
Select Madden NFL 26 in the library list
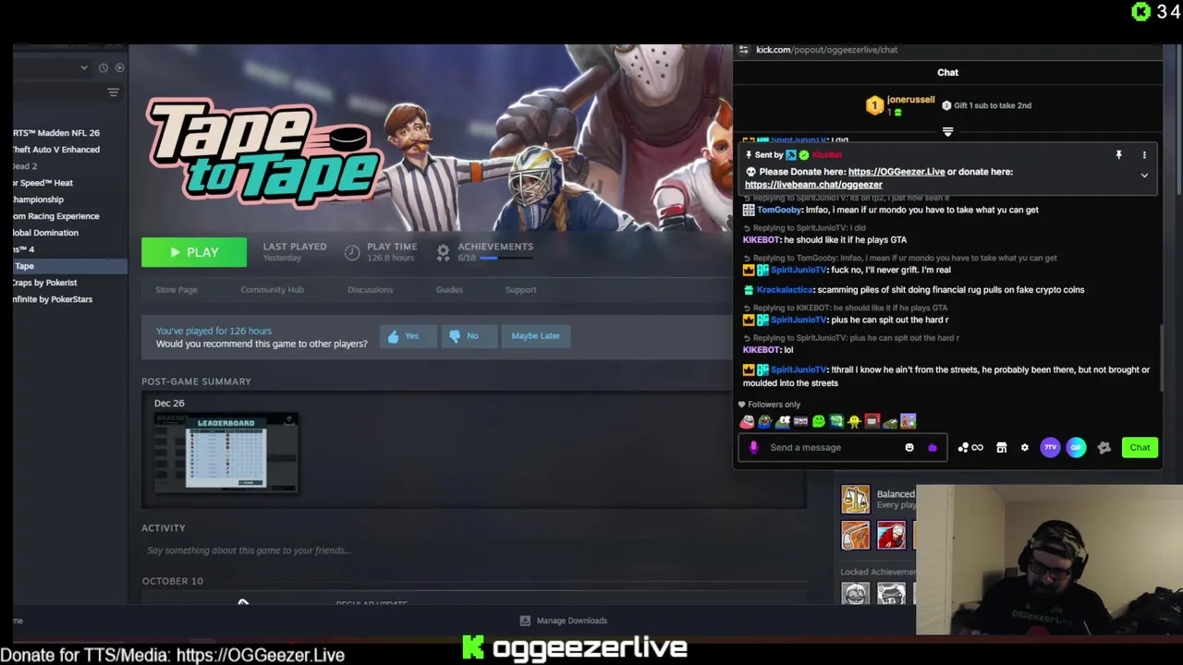(x=56, y=133)
